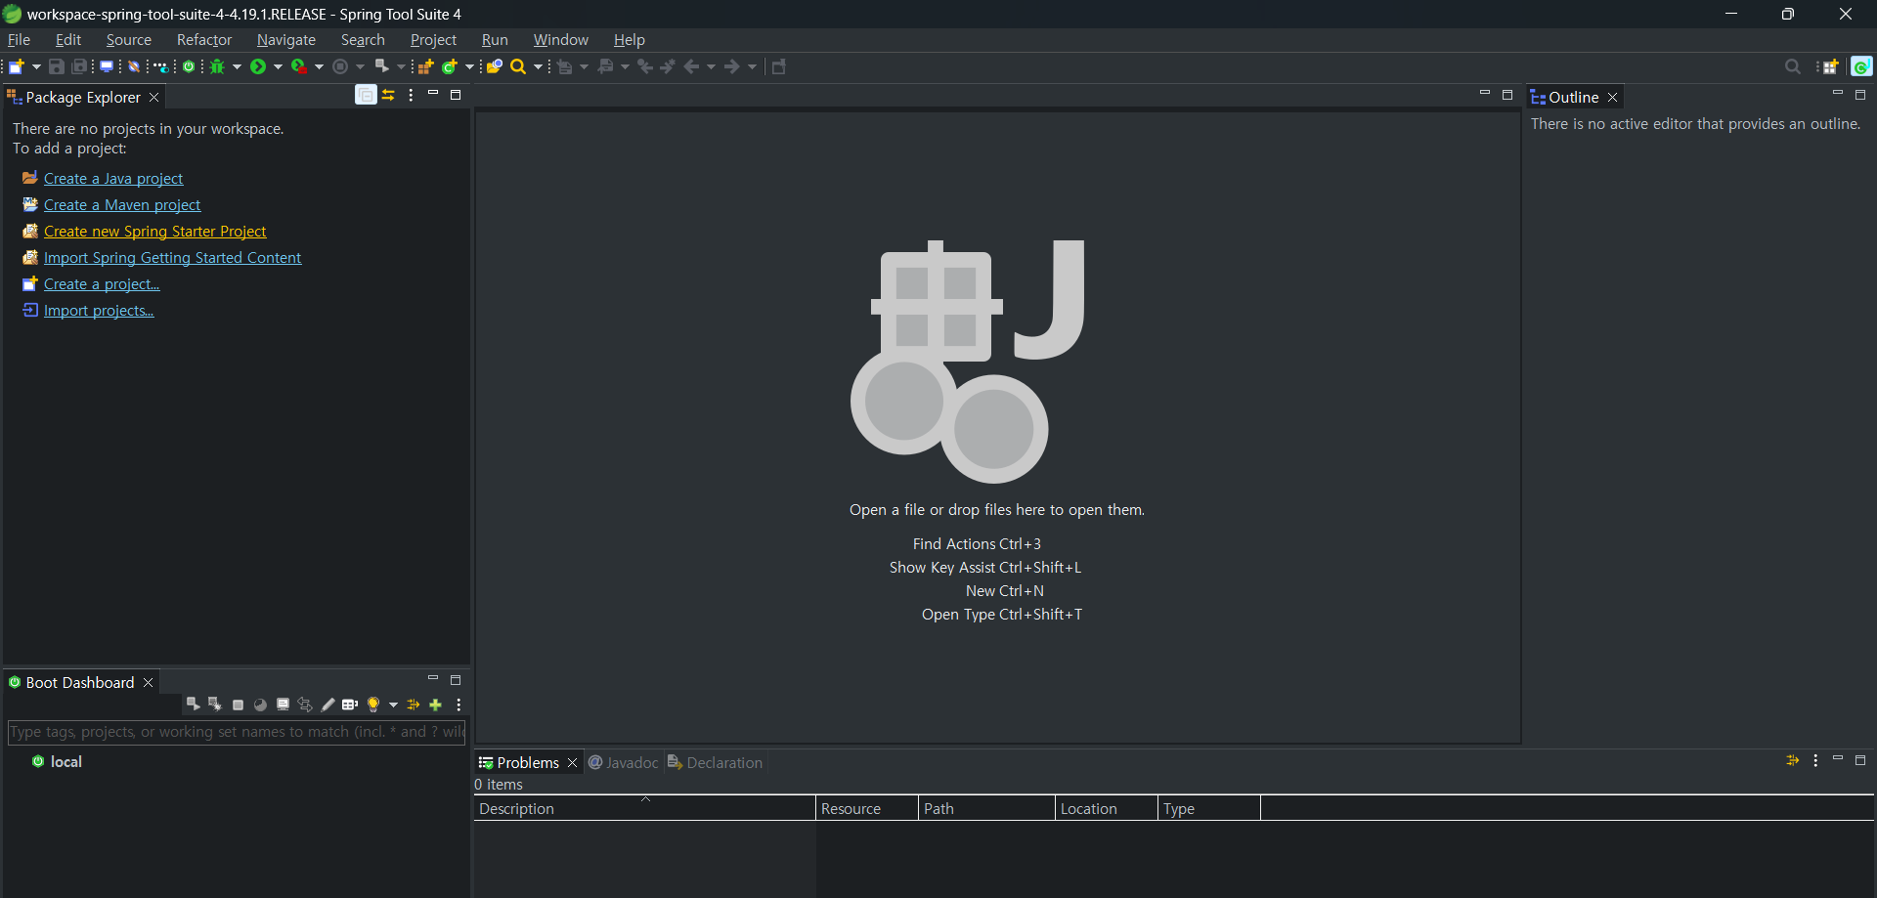Viewport: 1877px width, 898px height.
Task: Sort Problems by Description column header
Action: pyautogui.click(x=644, y=808)
